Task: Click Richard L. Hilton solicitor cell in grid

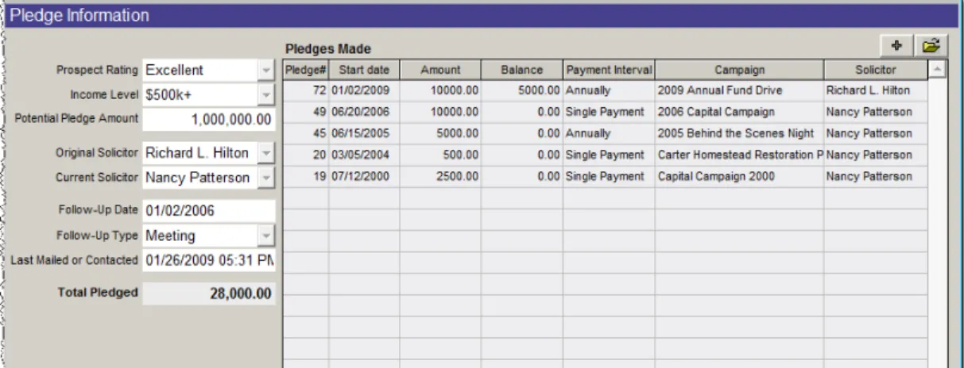Action: pyautogui.click(x=876, y=90)
